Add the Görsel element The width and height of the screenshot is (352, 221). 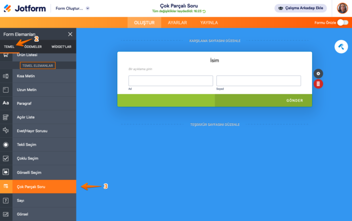44,214
